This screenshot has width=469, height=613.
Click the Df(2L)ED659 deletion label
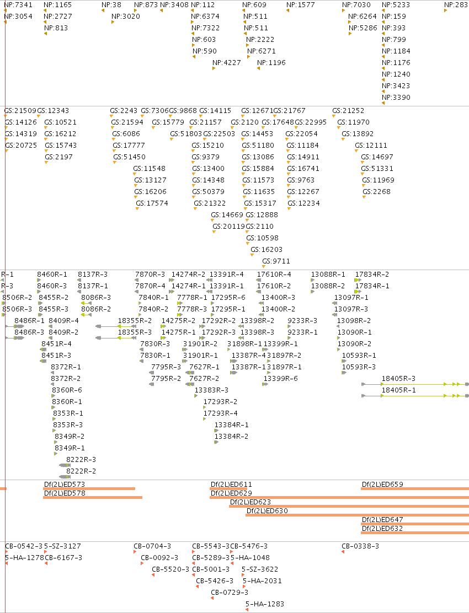click(x=382, y=485)
